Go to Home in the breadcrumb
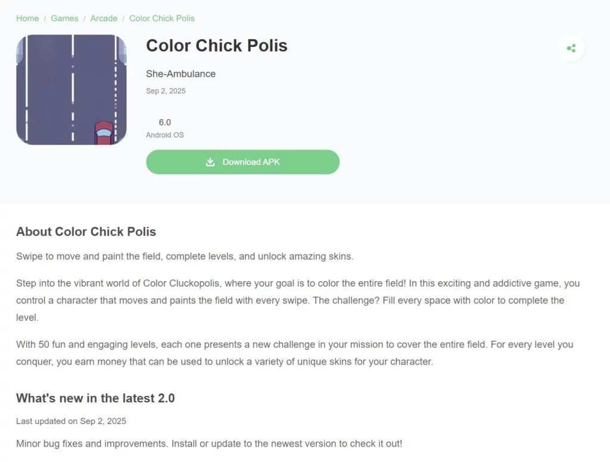The image size is (610, 462). coord(27,18)
